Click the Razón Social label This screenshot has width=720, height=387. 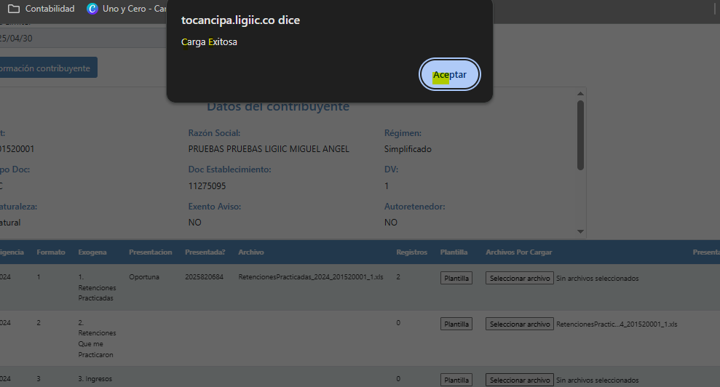[x=214, y=133]
